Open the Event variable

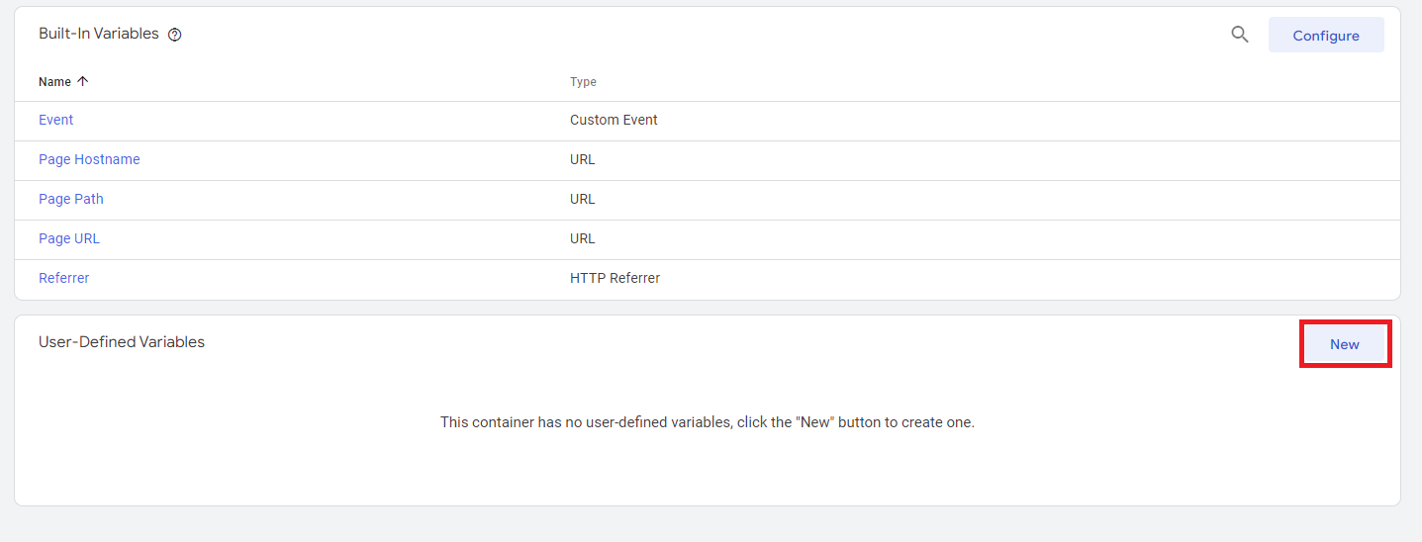pos(56,120)
